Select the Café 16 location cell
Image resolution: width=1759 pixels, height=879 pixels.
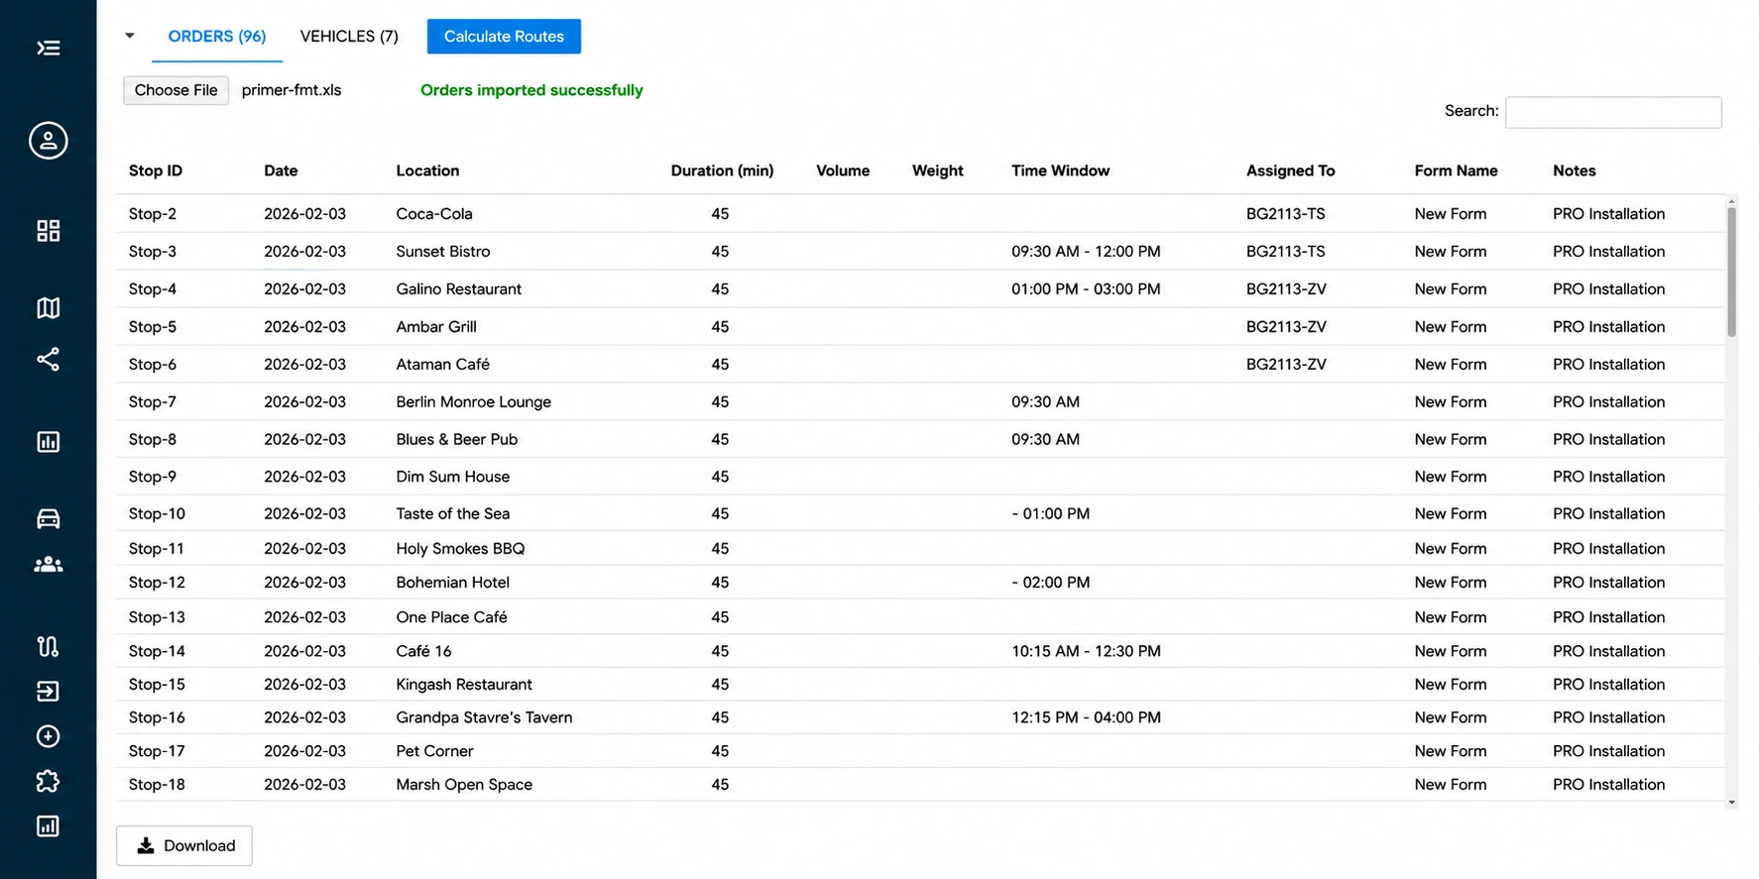pyautogui.click(x=423, y=651)
